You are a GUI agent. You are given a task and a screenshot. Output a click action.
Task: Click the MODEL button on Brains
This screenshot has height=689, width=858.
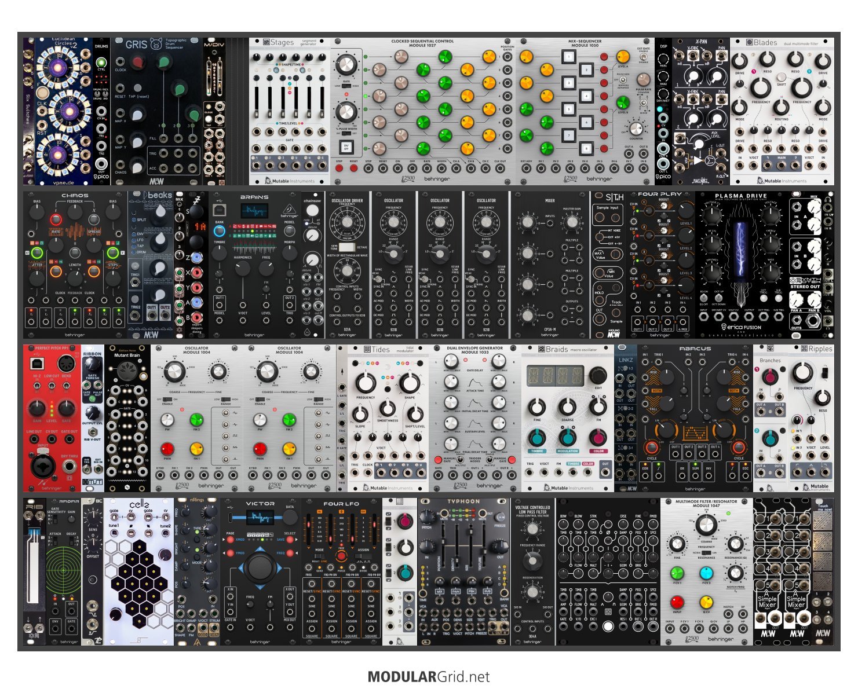tap(290, 231)
